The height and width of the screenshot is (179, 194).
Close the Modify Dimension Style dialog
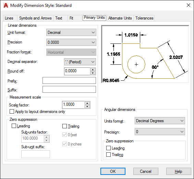click(x=189, y=5)
